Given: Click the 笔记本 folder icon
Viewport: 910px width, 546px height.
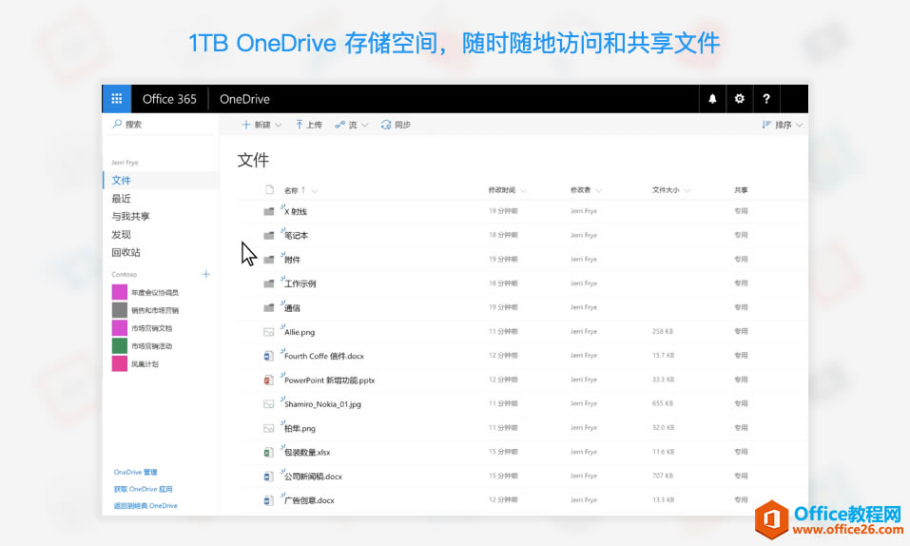Looking at the screenshot, I should coord(269,235).
